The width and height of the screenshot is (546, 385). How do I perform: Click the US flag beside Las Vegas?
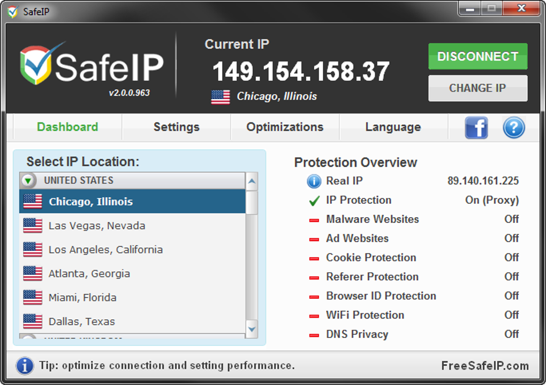click(33, 225)
